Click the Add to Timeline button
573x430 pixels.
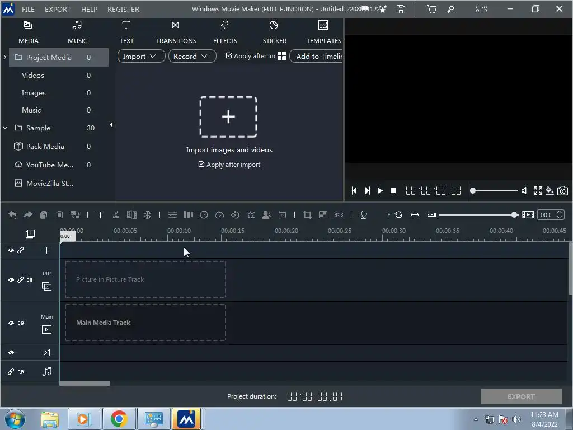coord(317,56)
